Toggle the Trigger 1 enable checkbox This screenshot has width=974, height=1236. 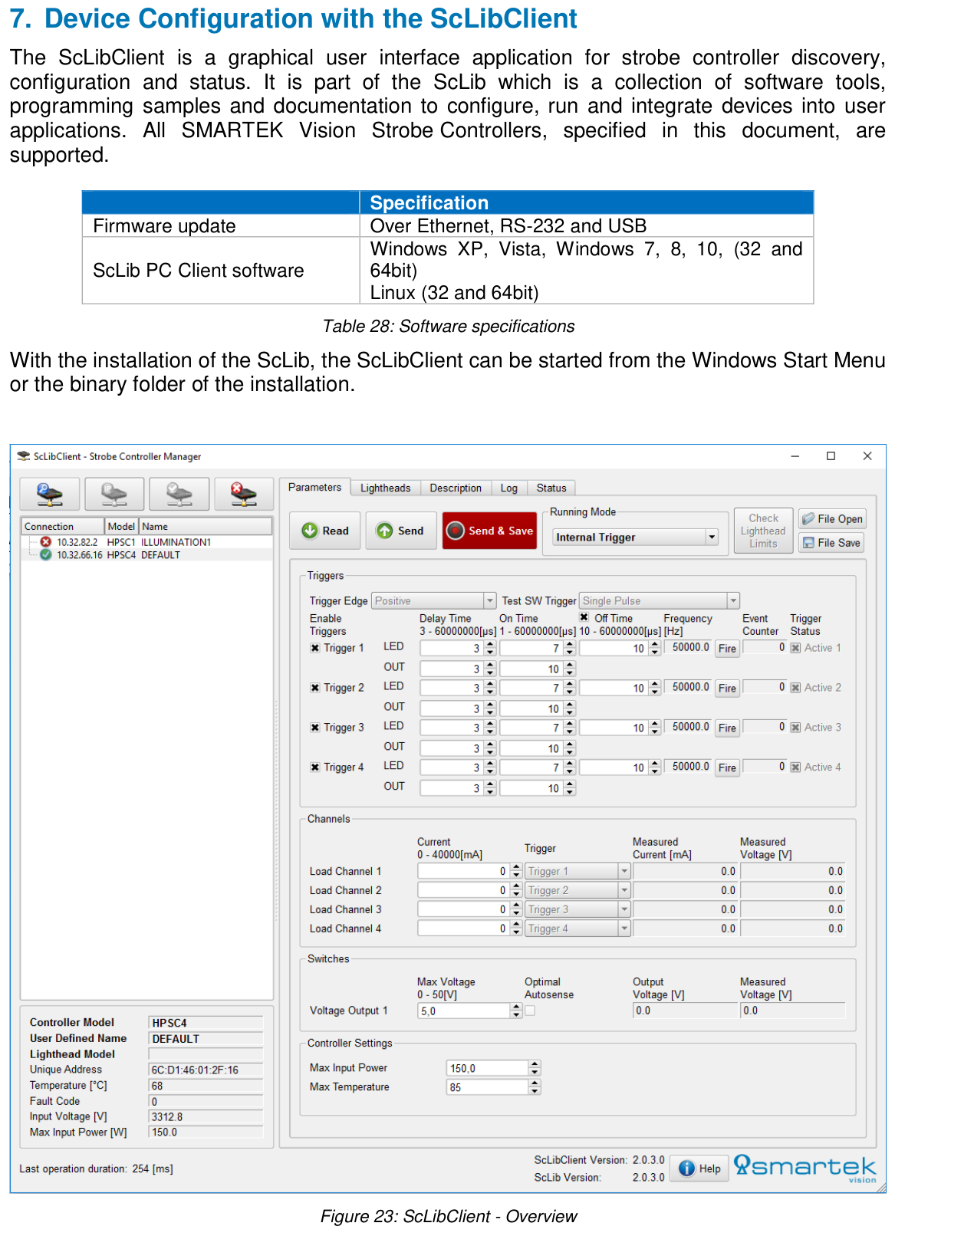[315, 648]
